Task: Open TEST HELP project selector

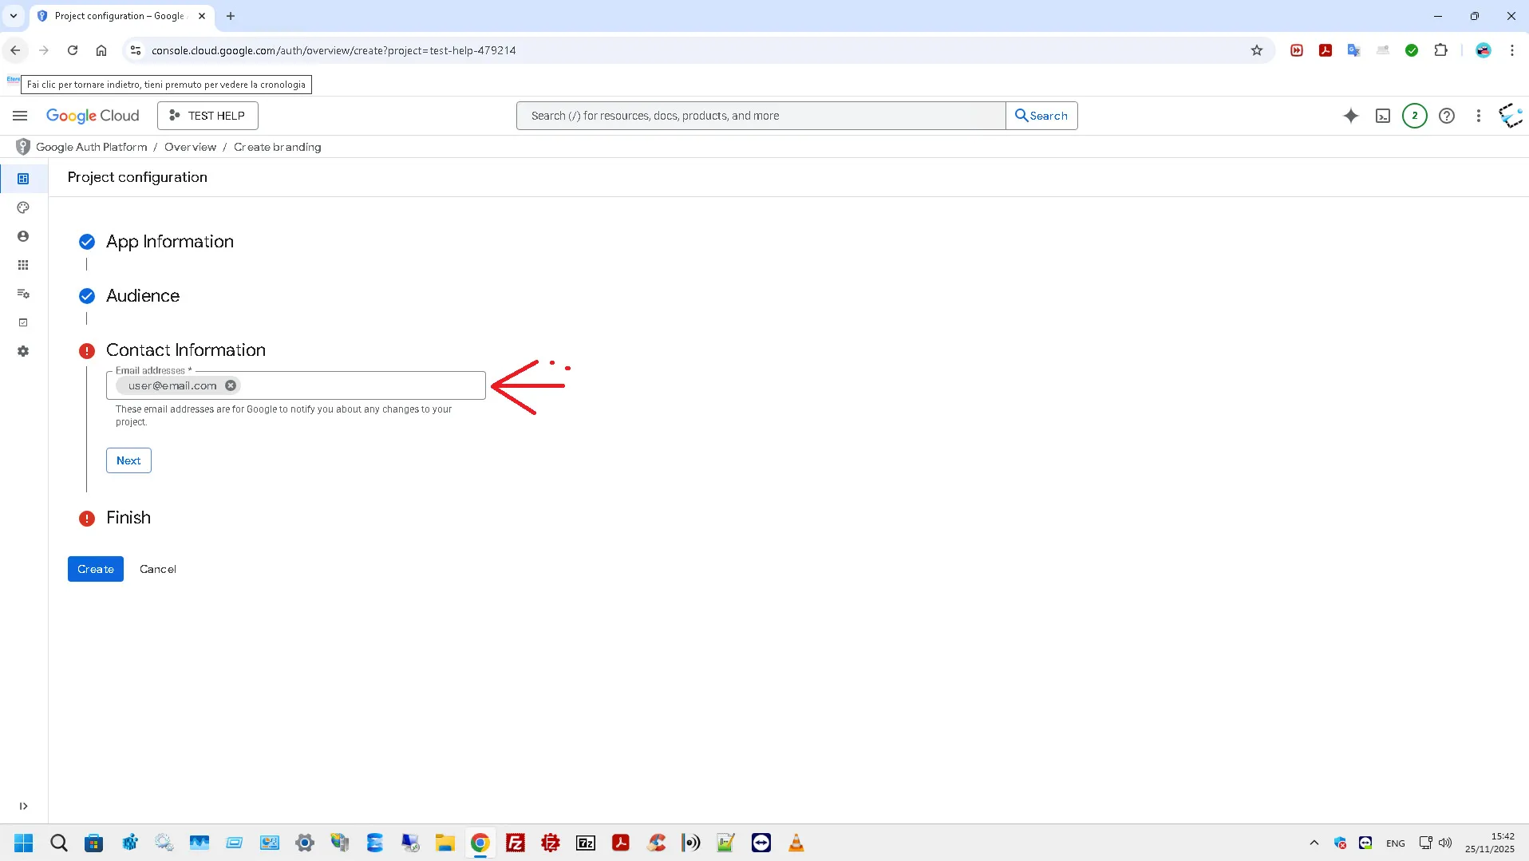Action: point(207,116)
